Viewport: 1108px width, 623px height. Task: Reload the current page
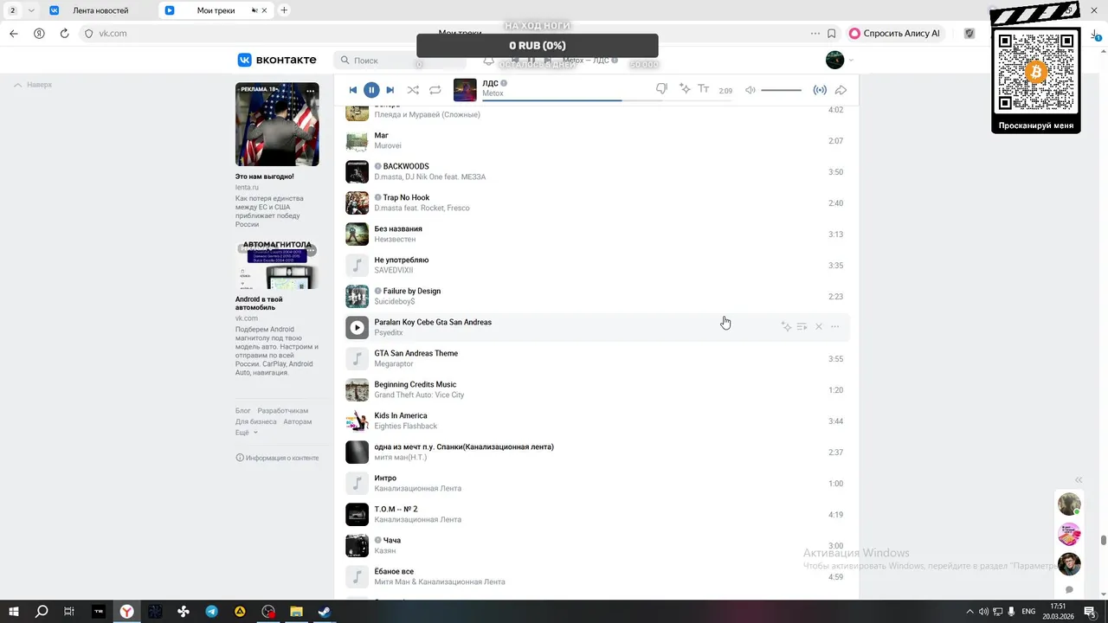click(x=64, y=34)
